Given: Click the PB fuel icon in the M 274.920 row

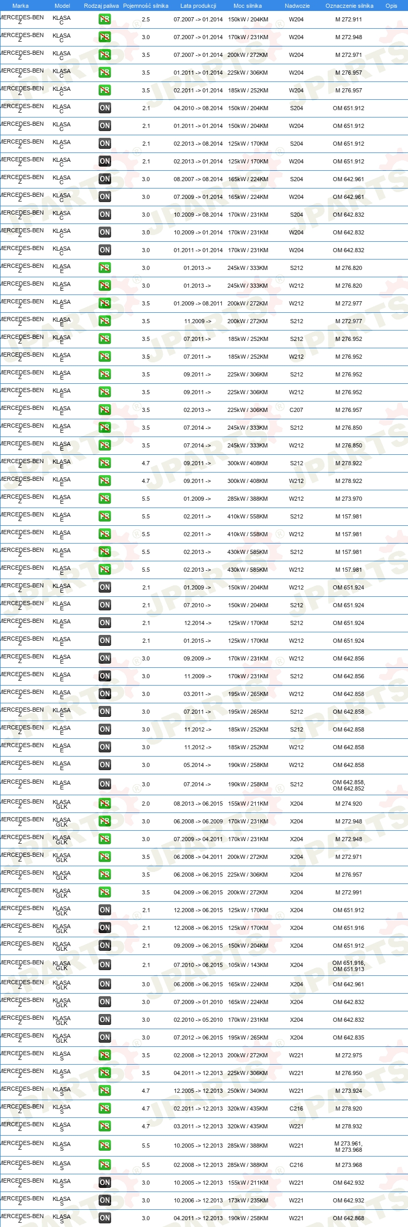Looking at the screenshot, I should coord(105,804).
